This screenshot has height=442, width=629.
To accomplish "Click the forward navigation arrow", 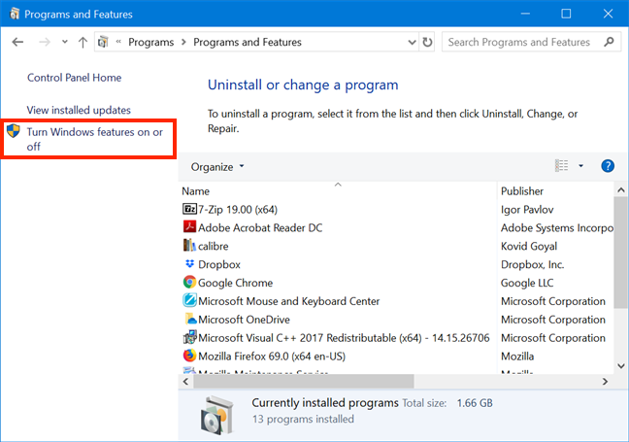I will [45, 42].
